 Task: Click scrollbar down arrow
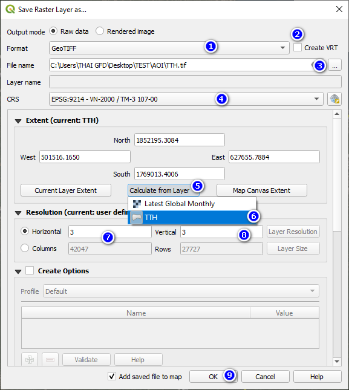coord(337,362)
